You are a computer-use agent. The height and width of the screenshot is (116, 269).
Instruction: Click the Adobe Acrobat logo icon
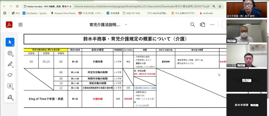point(9,25)
